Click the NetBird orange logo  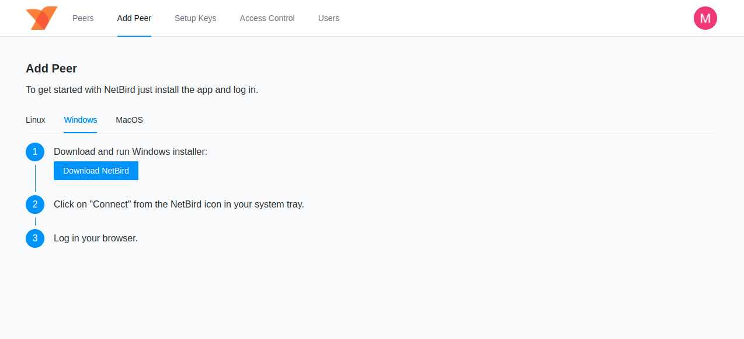pyautogui.click(x=41, y=18)
